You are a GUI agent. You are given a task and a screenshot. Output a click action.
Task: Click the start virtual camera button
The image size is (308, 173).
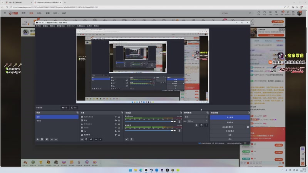click(x=228, y=127)
